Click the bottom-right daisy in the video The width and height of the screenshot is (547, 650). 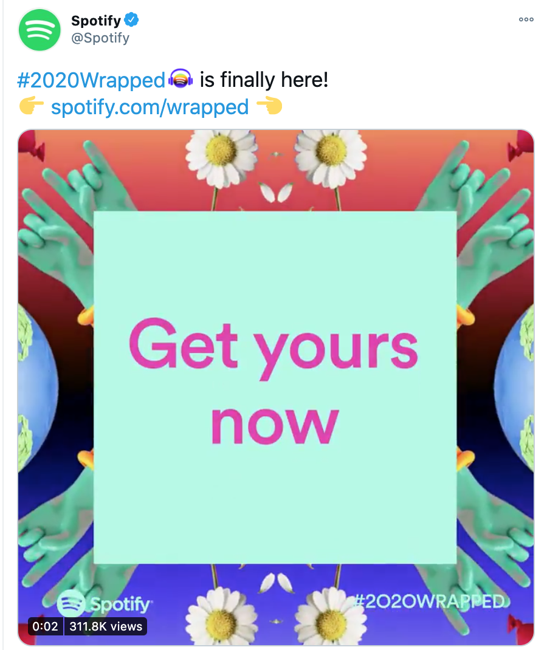(x=331, y=615)
